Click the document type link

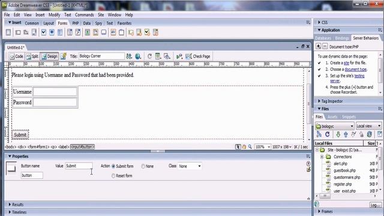point(356,70)
